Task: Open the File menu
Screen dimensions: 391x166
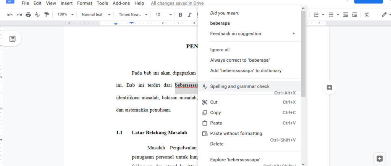Action: 25,3
